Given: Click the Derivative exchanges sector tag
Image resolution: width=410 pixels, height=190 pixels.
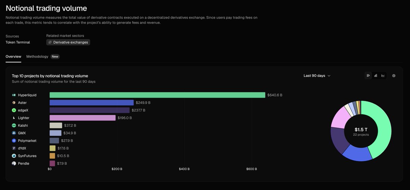Looking at the screenshot, I should (68, 42).
